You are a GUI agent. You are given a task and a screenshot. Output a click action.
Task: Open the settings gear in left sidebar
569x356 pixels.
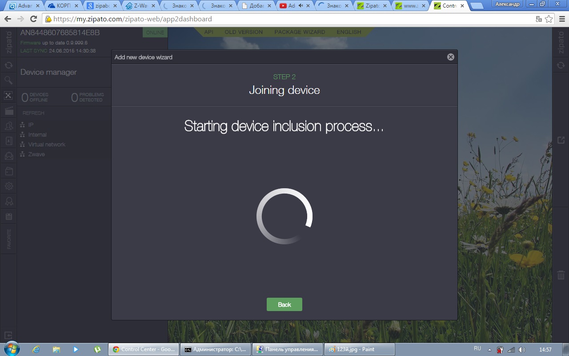(8, 186)
